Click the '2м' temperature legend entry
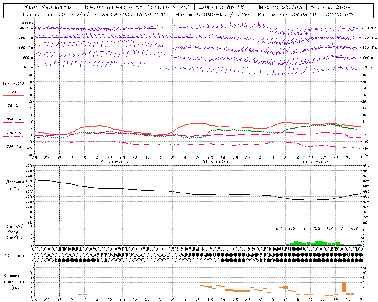The width and height of the screenshot is (378, 302). 14,92
